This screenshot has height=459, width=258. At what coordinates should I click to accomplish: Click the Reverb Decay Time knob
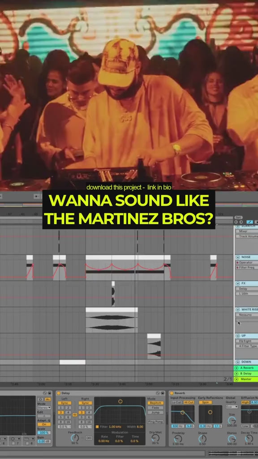coord(249,438)
